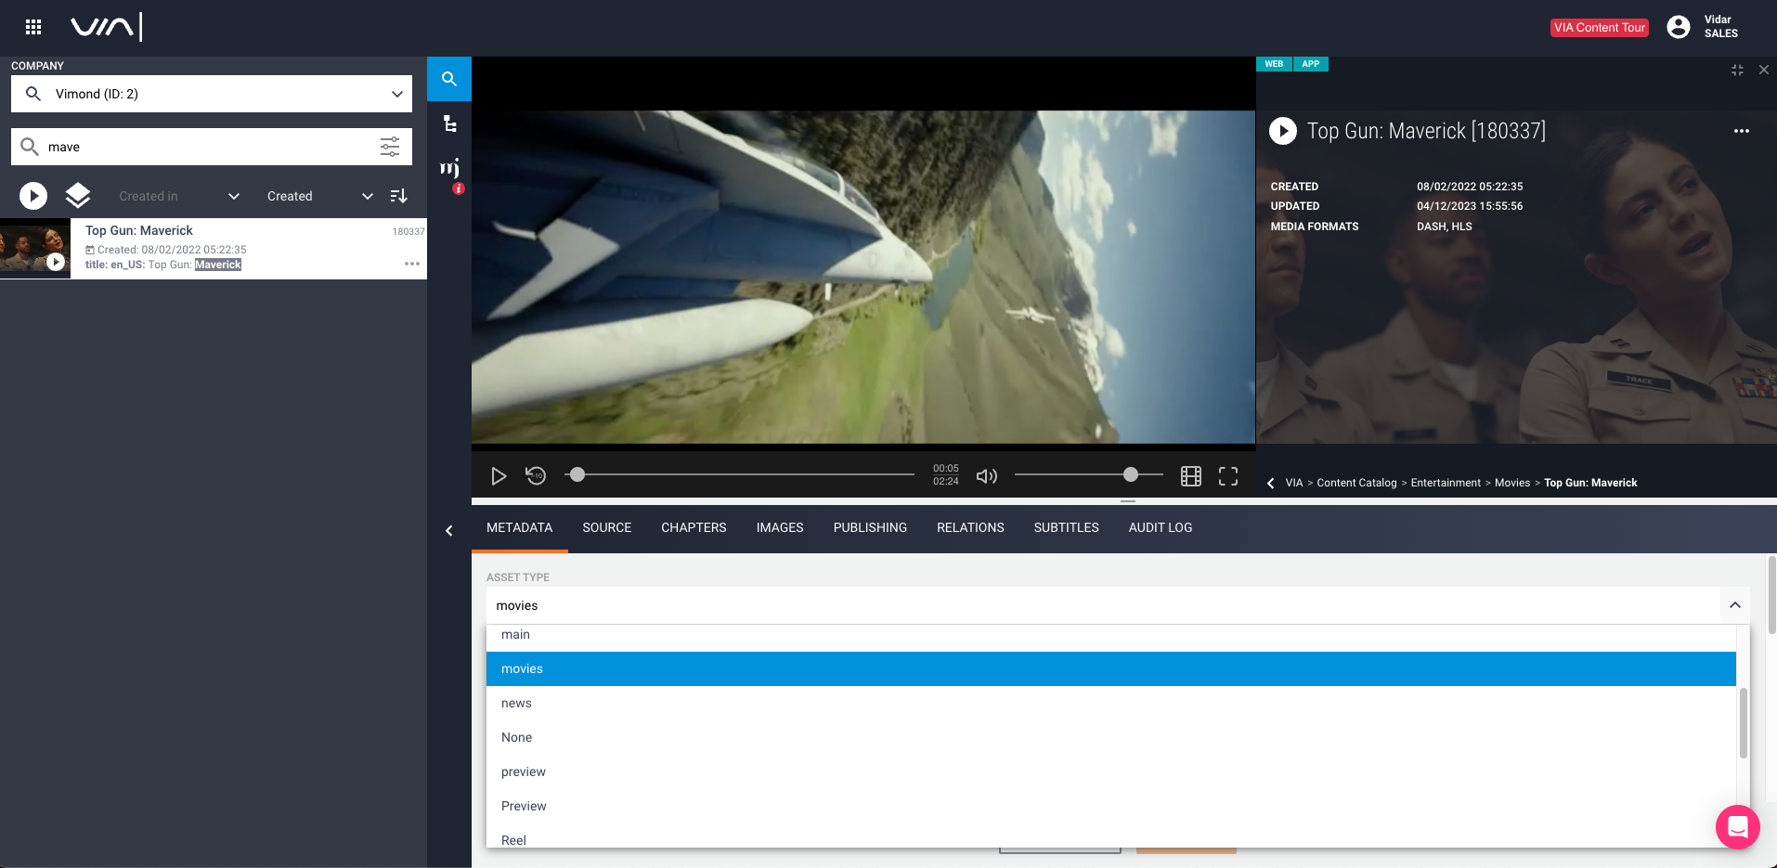The width and height of the screenshot is (1777, 868).
Task: Mute the video player volume
Action: 987,476
